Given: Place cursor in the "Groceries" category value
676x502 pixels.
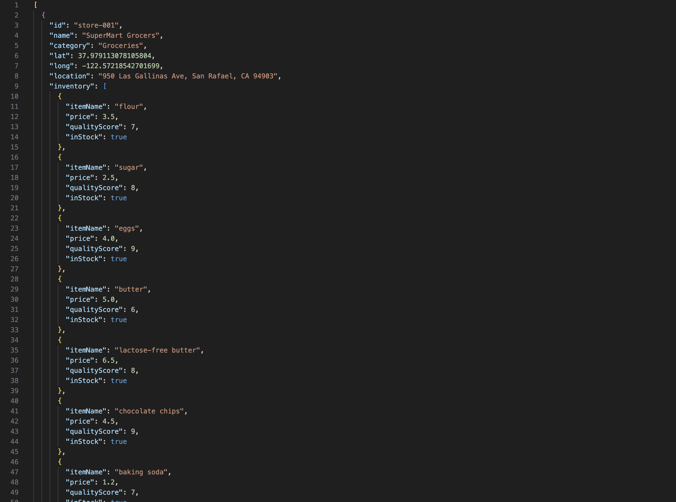Looking at the screenshot, I should [x=120, y=46].
